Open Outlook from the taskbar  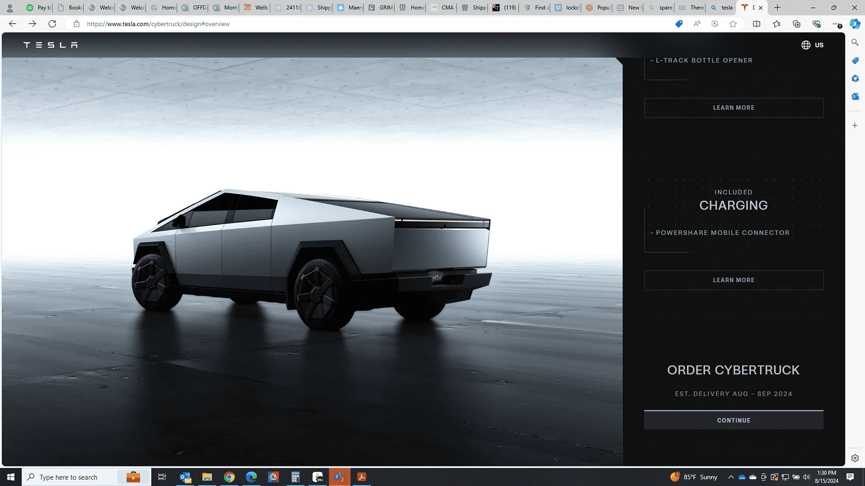[x=185, y=477]
